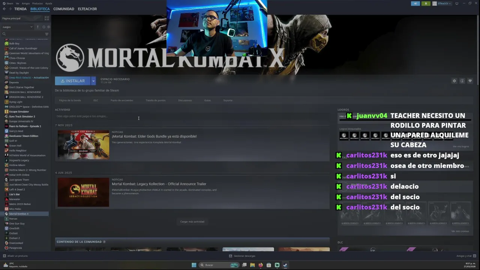
Task: Select Metro 2033 Redux in list
Action: (20, 204)
